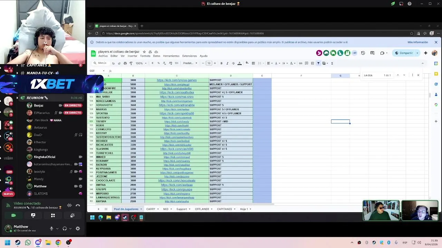The height and width of the screenshot is (248, 442).
Task: Open Pool de Jugadores tab menu arrow
Action: point(141,209)
